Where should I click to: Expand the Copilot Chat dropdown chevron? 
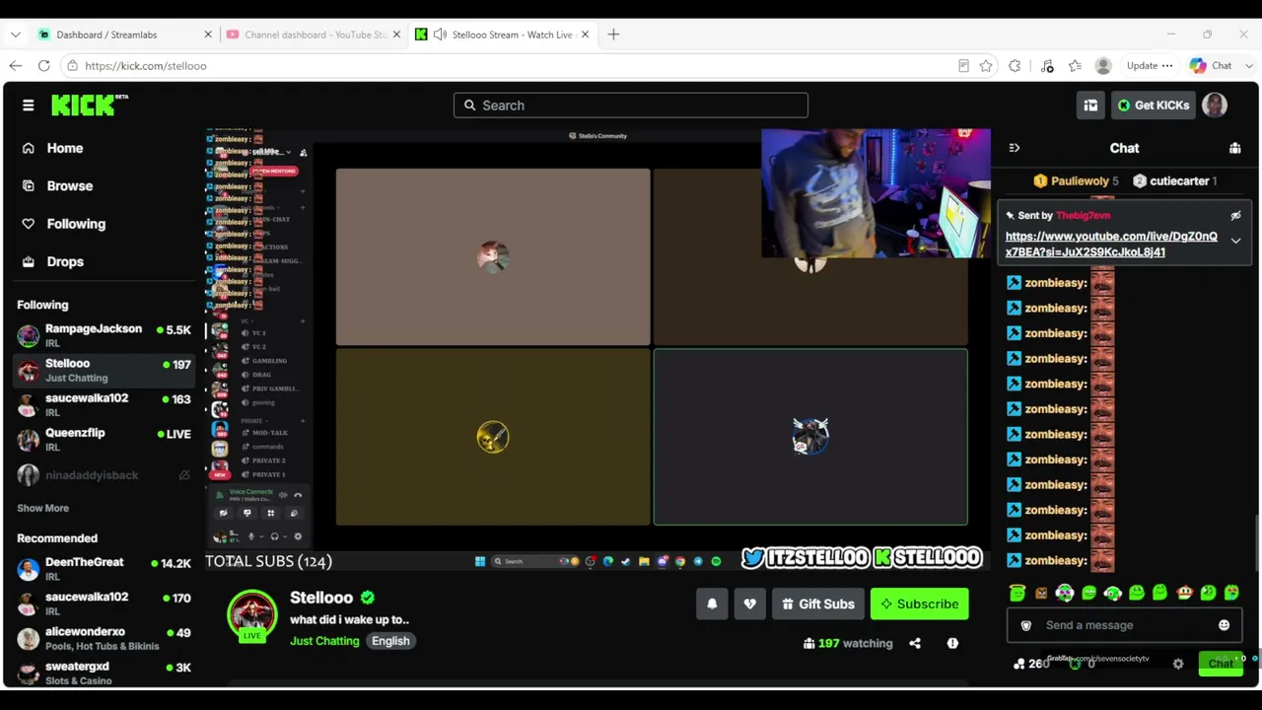pyautogui.click(x=1248, y=66)
